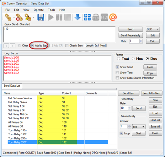Click the Send Item button
The image size is (165, 157).
click(129, 93)
